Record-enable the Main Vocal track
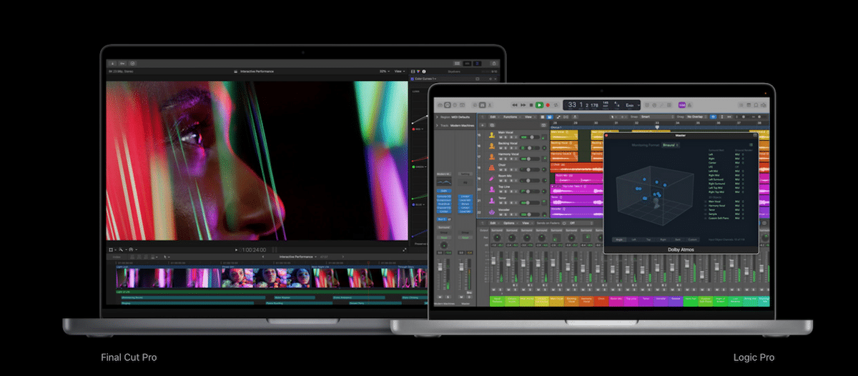 click(511, 137)
